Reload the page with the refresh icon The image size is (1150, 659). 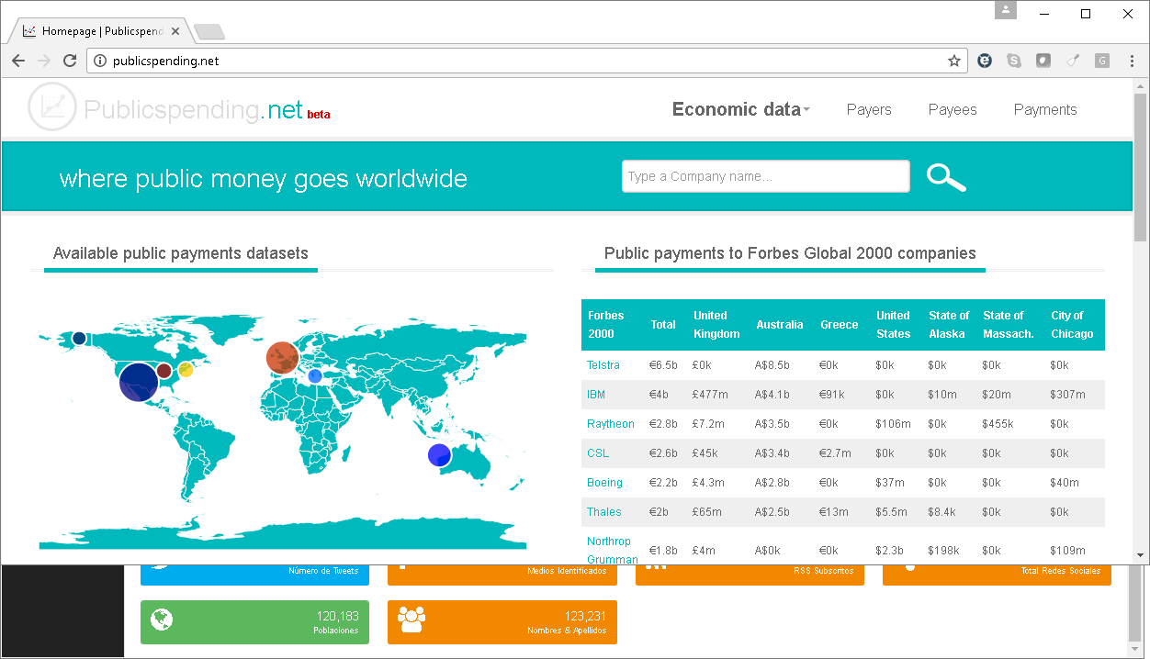[70, 61]
